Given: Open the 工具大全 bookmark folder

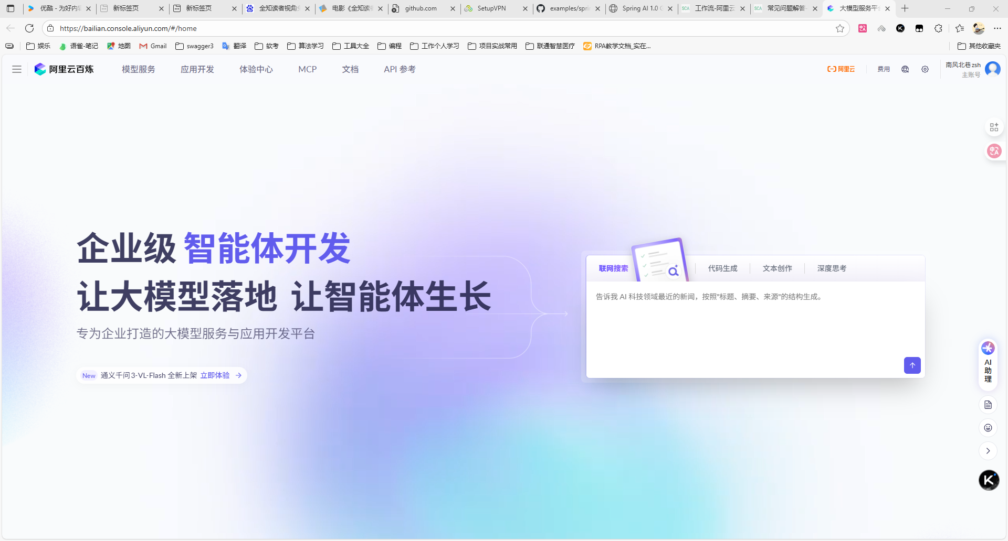Looking at the screenshot, I should click(351, 46).
